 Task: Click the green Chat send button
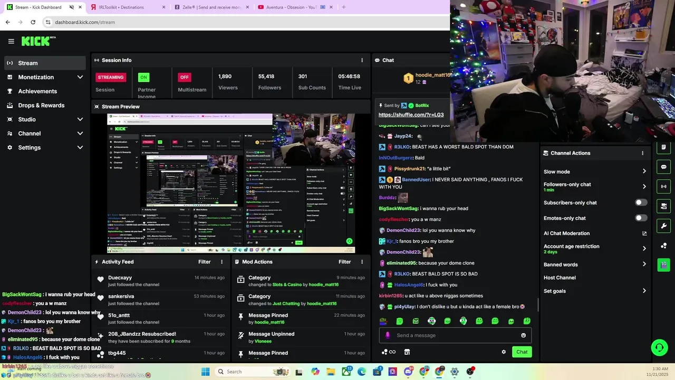tap(522, 352)
